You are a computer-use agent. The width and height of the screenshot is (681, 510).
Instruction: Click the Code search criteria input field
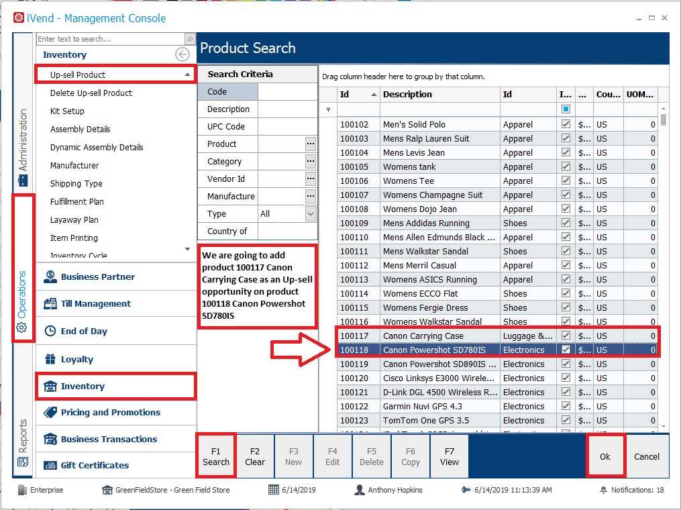tap(288, 92)
